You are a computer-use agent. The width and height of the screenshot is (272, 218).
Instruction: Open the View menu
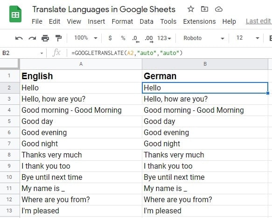coord(74,21)
